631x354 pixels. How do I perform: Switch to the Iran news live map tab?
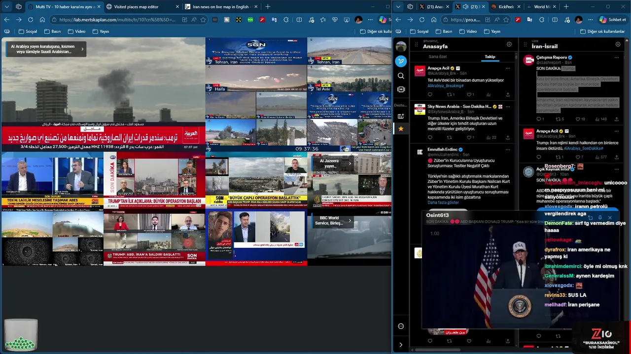coord(221,7)
